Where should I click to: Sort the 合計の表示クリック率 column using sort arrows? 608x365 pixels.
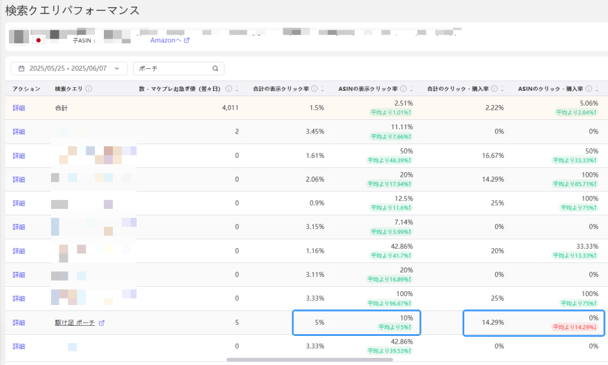[x=322, y=89]
